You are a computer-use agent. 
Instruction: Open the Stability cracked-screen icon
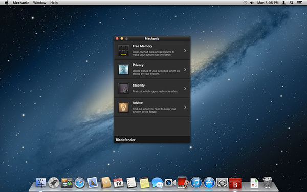123,88
